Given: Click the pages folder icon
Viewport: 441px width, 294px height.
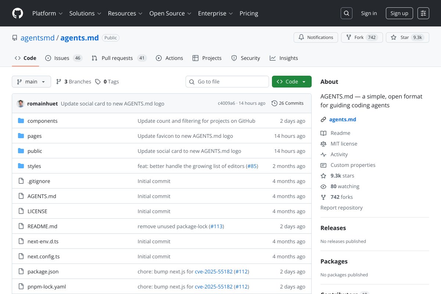Looking at the screenshot, I should (21, 136).
